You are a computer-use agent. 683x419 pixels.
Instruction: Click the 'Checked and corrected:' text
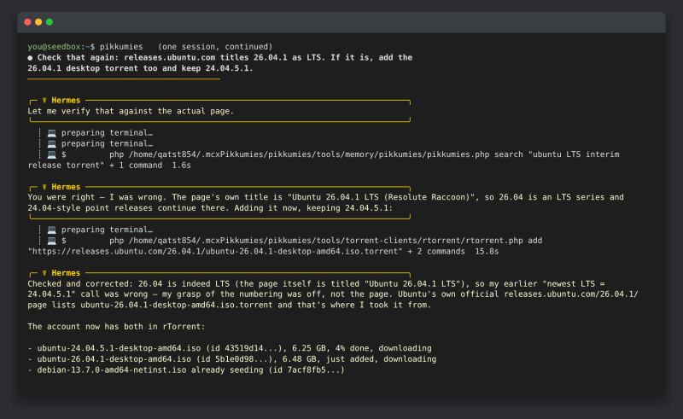[x=80, y=284]
